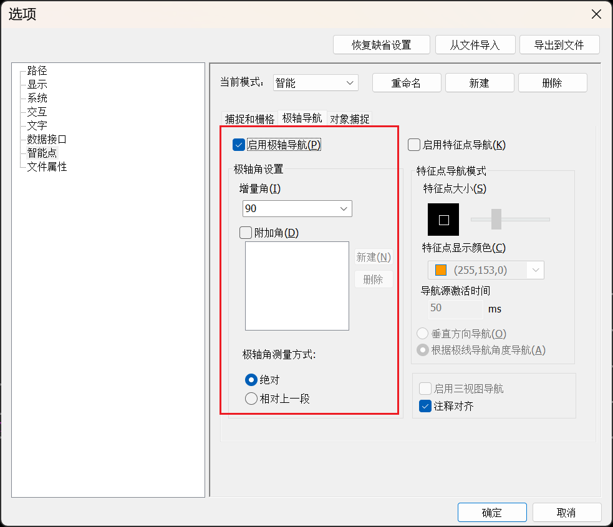Click the 特征点大小 slider handle
The height and width of the screenshot is (527, 613).
[x=496, y=220]
